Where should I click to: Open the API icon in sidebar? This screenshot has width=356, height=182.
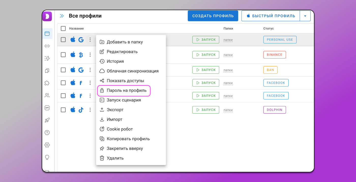coord(47,108)
